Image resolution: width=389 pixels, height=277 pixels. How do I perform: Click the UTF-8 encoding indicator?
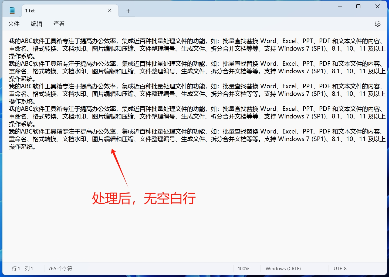tap(340, 269)
